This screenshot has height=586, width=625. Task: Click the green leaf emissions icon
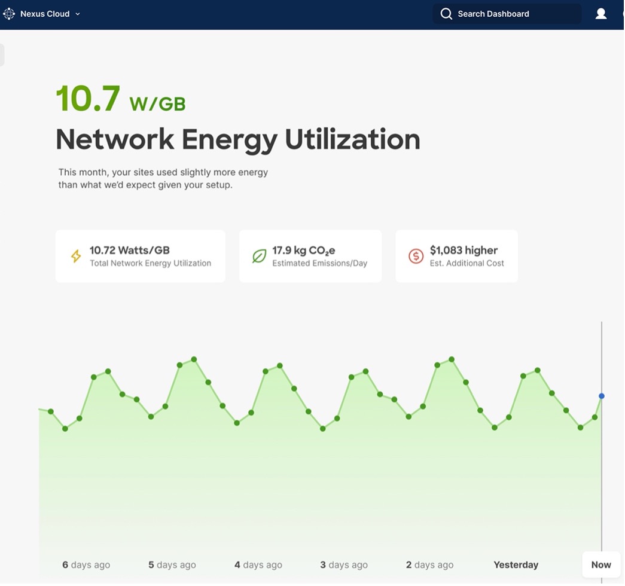(x=259, y=257)
